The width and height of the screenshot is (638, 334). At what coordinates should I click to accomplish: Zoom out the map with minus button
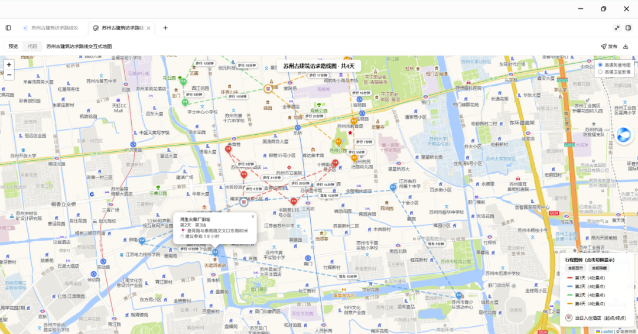tap(9, 75)
